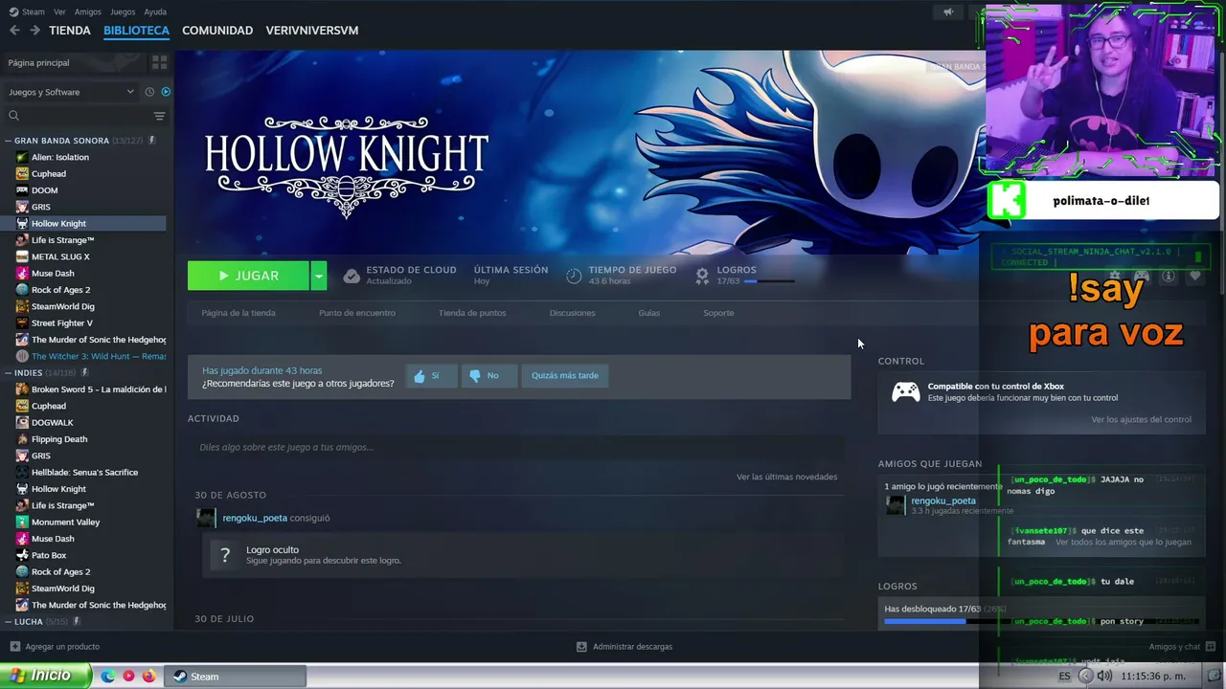Viewport: 1226px width, 689px height.
Task: Open the Steam news megaphone icon
Action: [948, 12]
